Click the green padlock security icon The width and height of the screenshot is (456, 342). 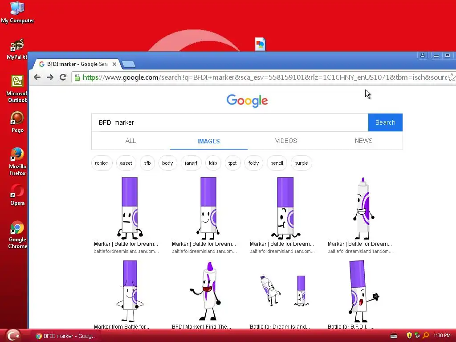coord(77,77)
